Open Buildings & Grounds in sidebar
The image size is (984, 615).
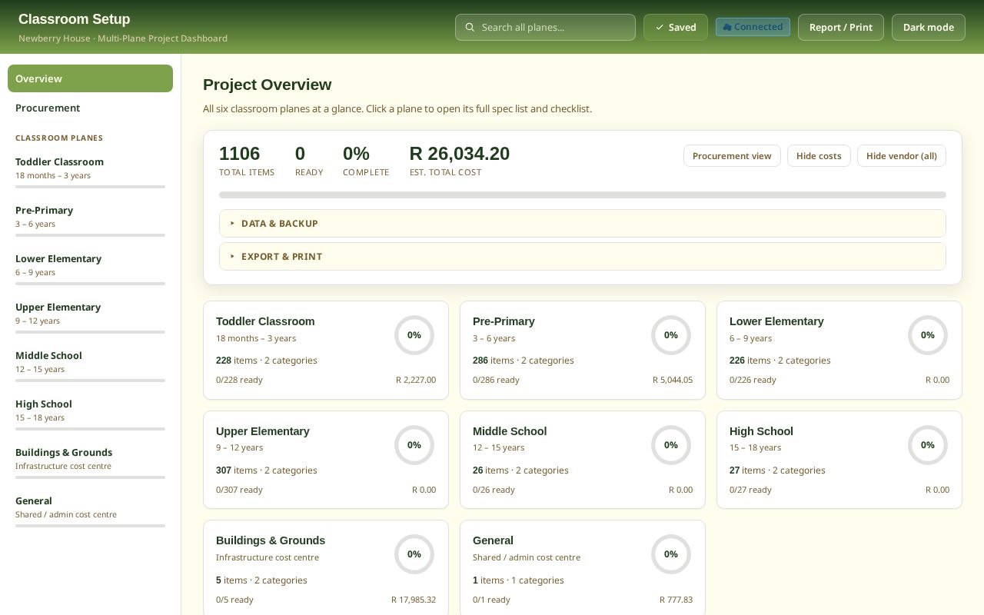click(90, 463)
